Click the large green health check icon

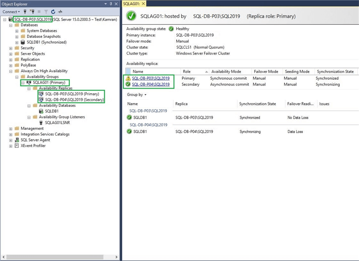131,16
